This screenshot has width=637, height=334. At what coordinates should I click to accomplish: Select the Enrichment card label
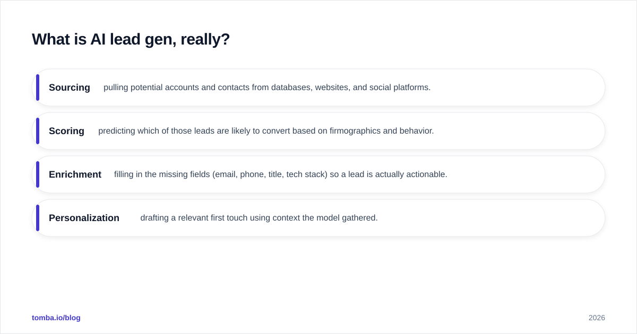(75, 174)
